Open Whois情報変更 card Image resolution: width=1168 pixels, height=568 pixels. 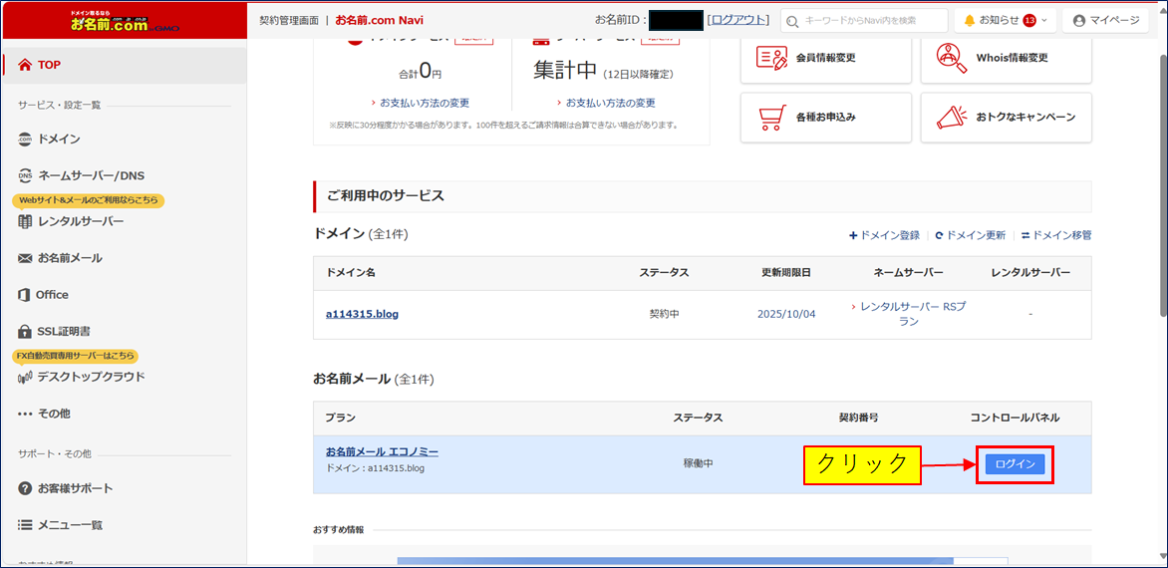tap(1007, 58)
